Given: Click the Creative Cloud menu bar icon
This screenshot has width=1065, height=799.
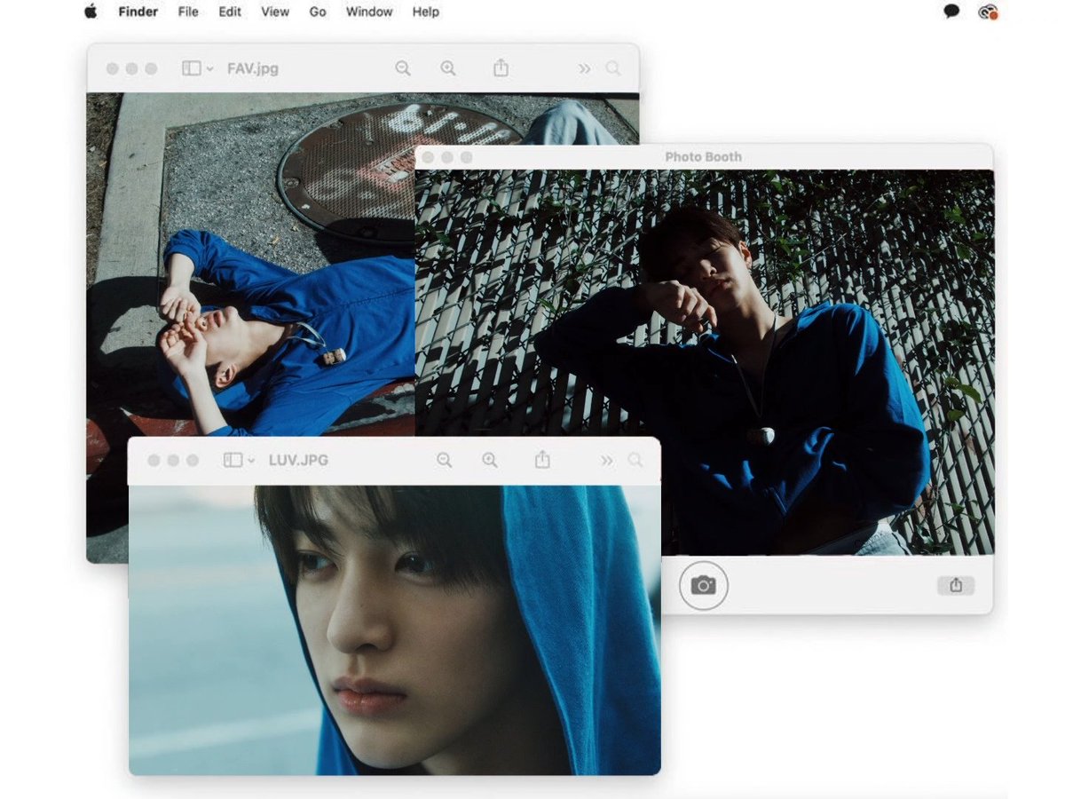Looking at the screenshot, I should (988, 12).
